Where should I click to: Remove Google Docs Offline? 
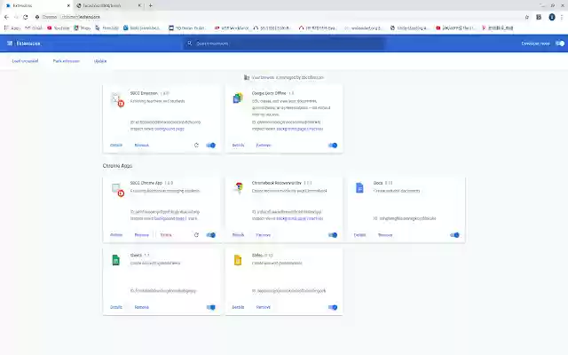tap(264, 146)
